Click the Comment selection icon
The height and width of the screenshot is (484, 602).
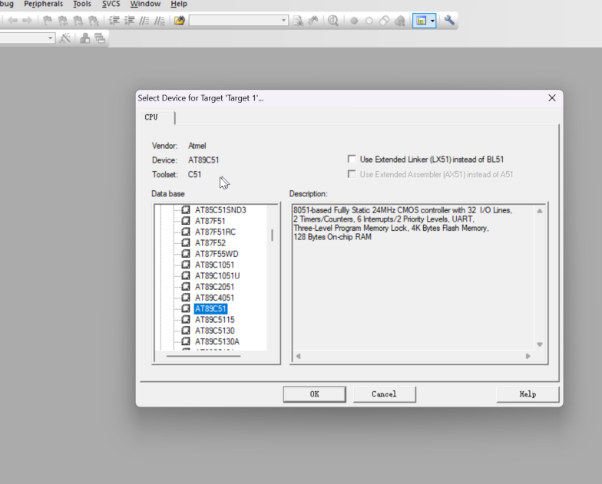point(144,21)
